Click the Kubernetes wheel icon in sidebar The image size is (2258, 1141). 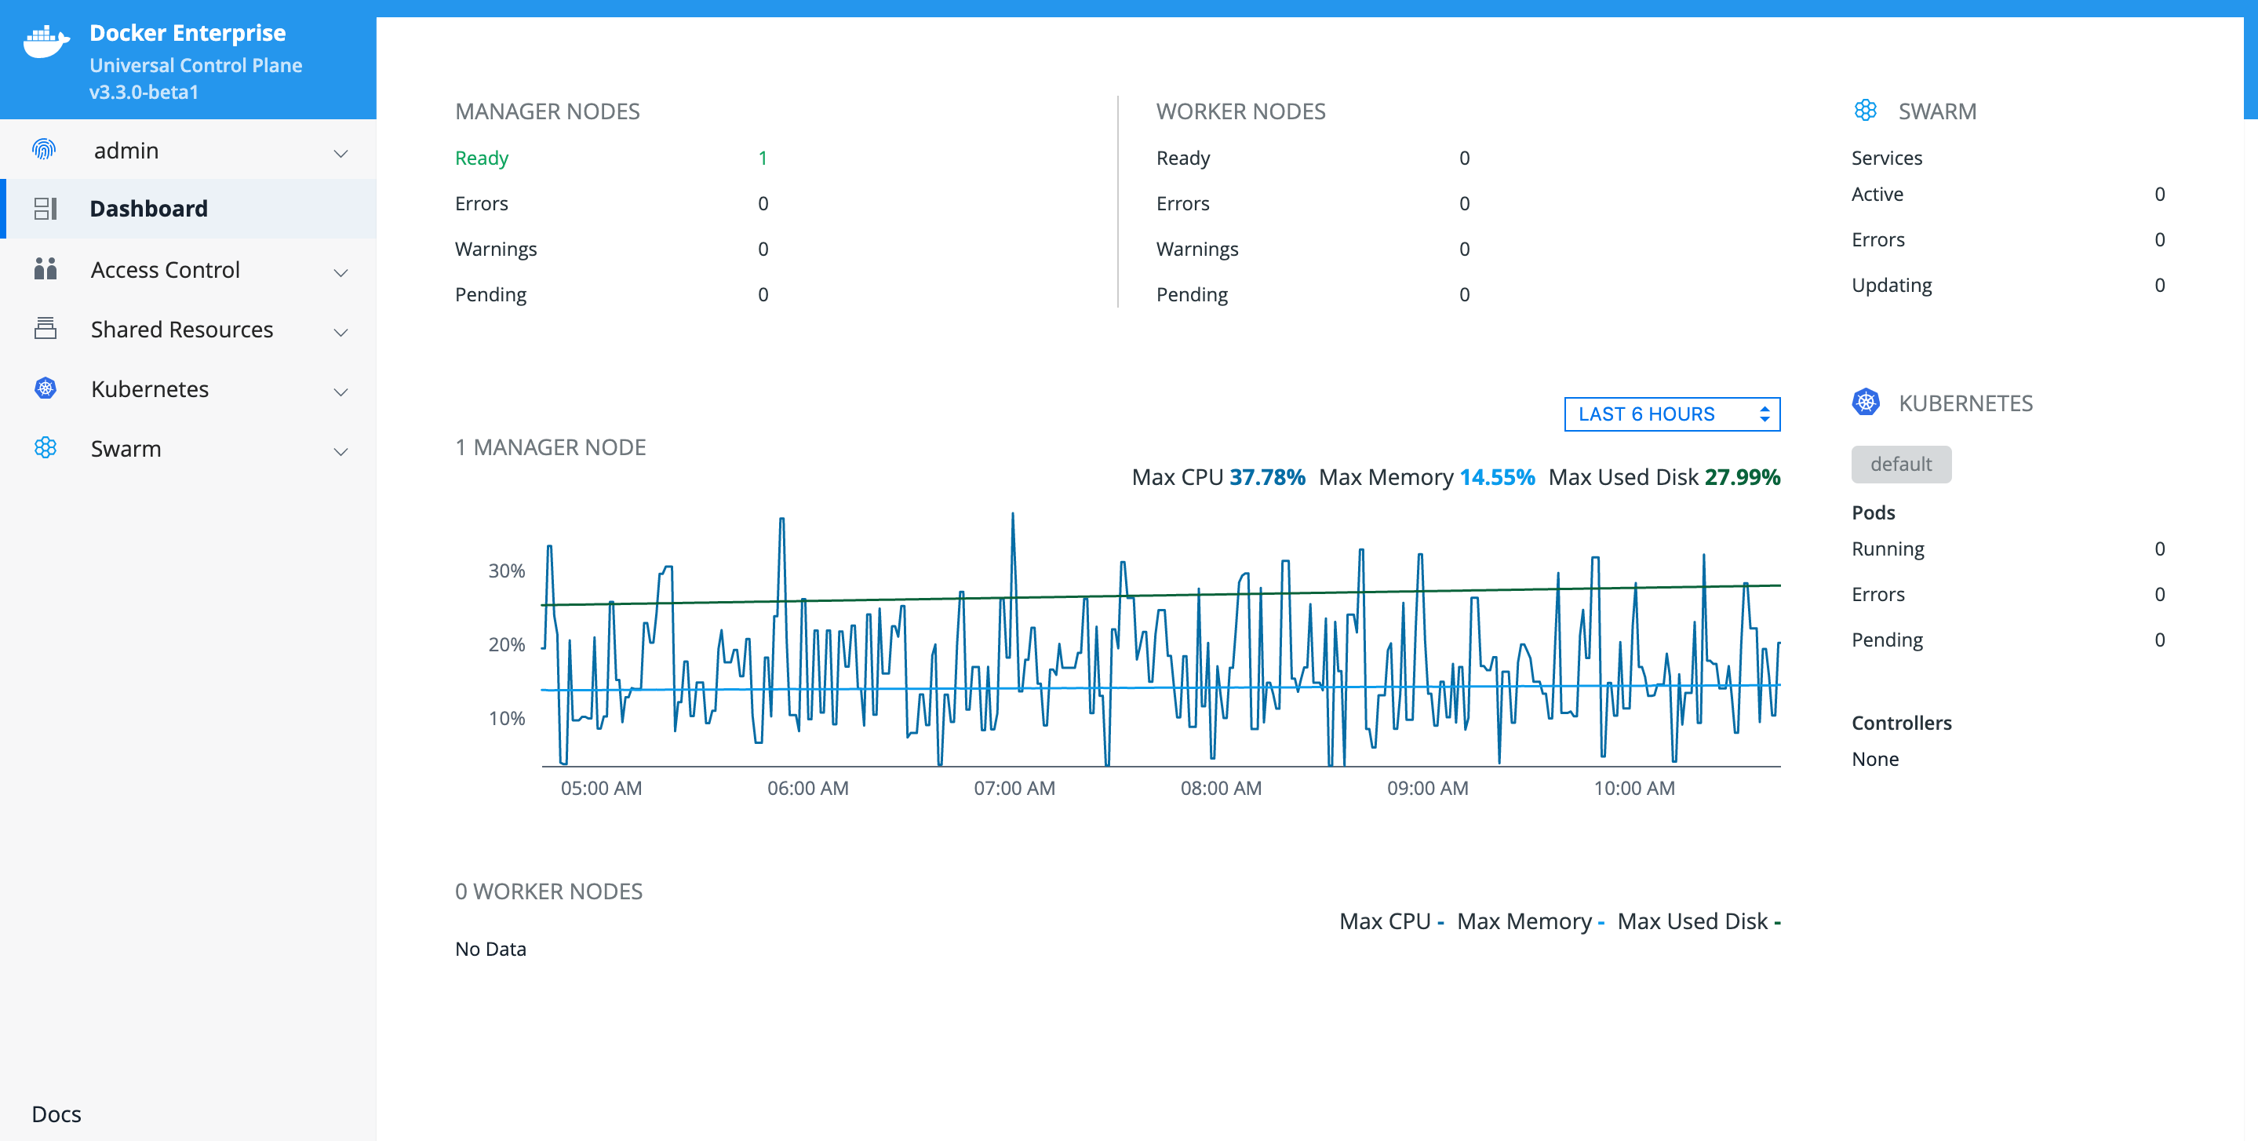coord(46,388)
